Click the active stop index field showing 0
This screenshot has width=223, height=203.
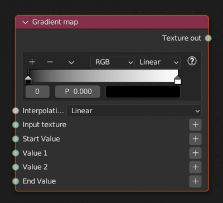point(37,91)
